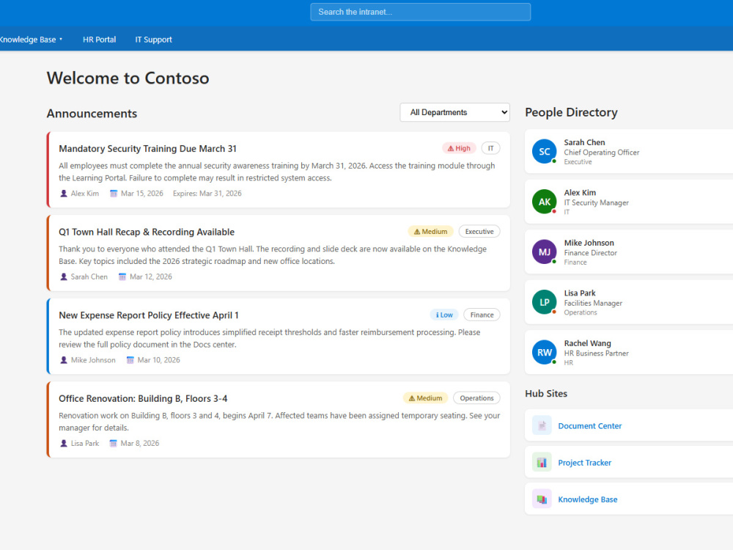The width and height of the screenshot is (733, 550).
Task: Click the person icon beside Mike Johnson author
Action: (64, 360)
